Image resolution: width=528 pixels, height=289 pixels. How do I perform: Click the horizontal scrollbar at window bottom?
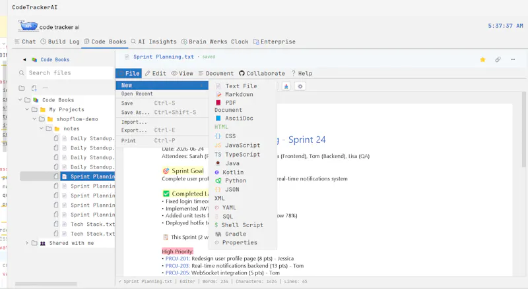pyautogui.click(x=46, y=284)
